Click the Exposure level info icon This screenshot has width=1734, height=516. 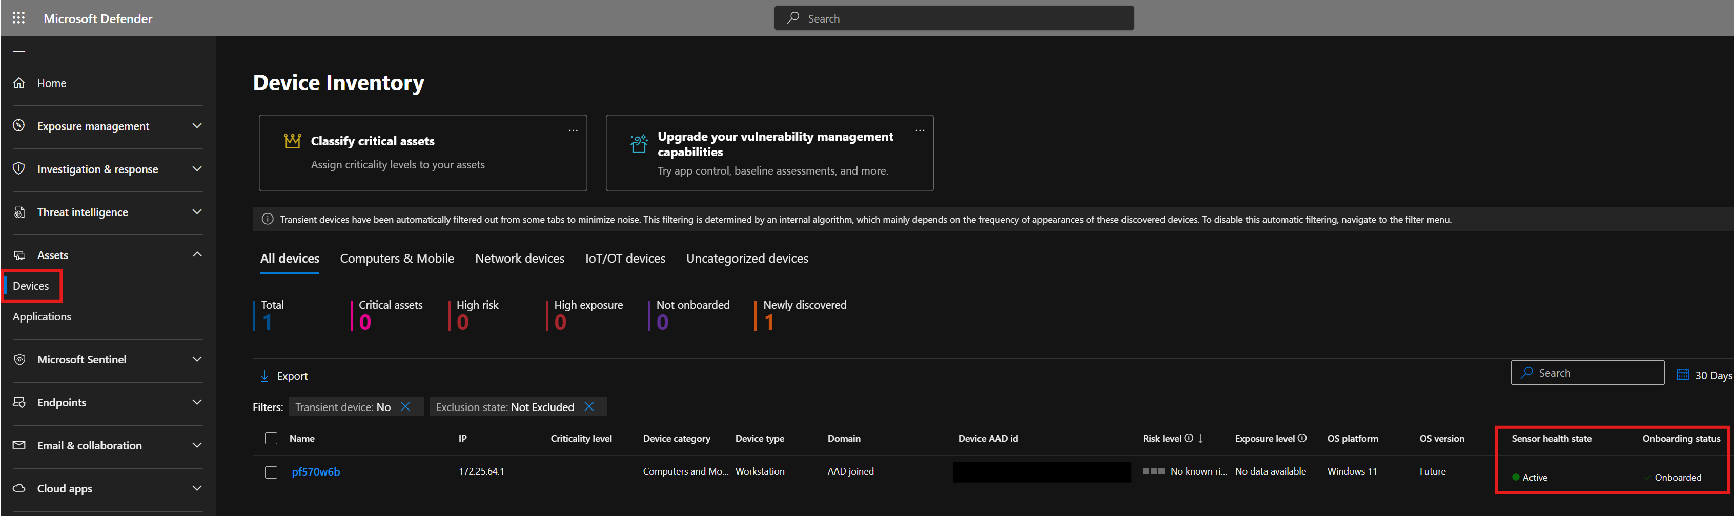[1302, 438]
